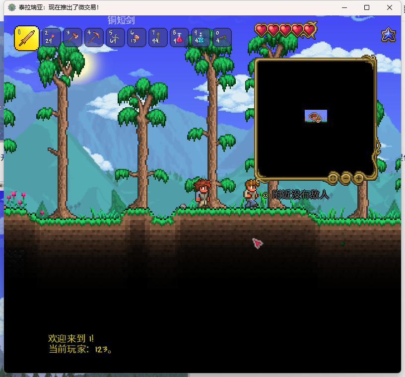Image resolution: width=405 pixels, height=377 pixels.
Task: Select hotbar slot 5 with 69 items
Action: [x=115, y=37]
